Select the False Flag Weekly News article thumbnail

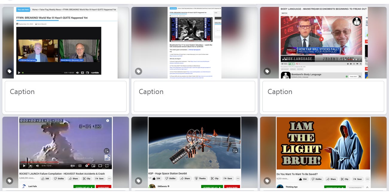coord(194,43)
